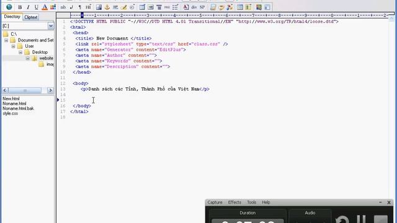The height and width of the screenshot is (223, 397).
Task: Click the last toolbar panel icon
Action: [x=267, y=7]
